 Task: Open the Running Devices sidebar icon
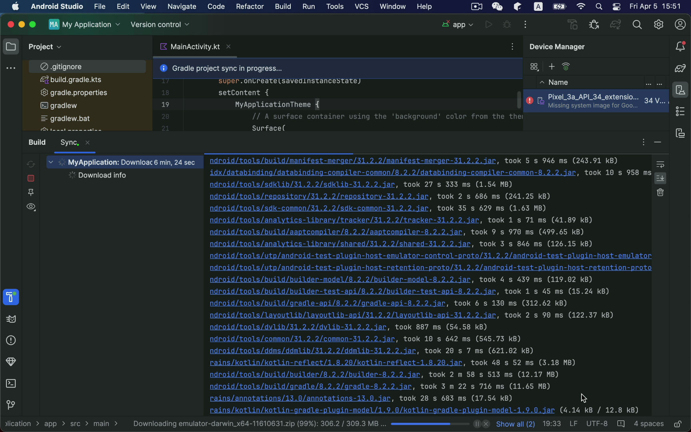680,133
